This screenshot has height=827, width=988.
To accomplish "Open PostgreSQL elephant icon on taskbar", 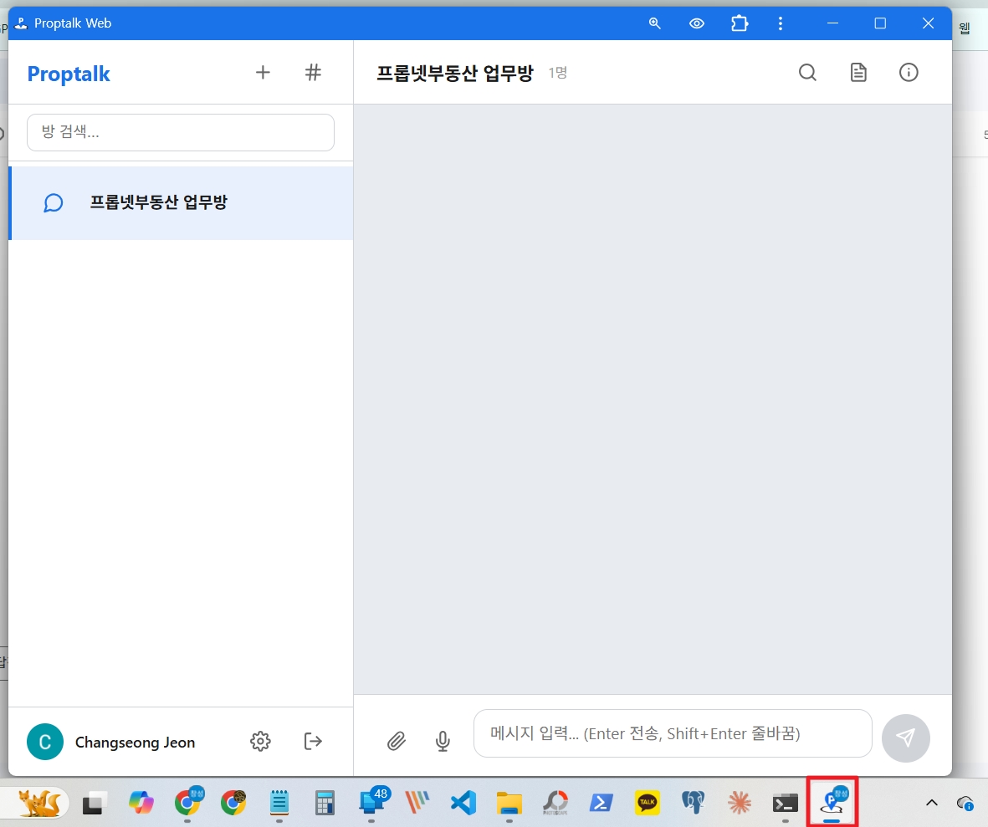I will tap(694, 803).
